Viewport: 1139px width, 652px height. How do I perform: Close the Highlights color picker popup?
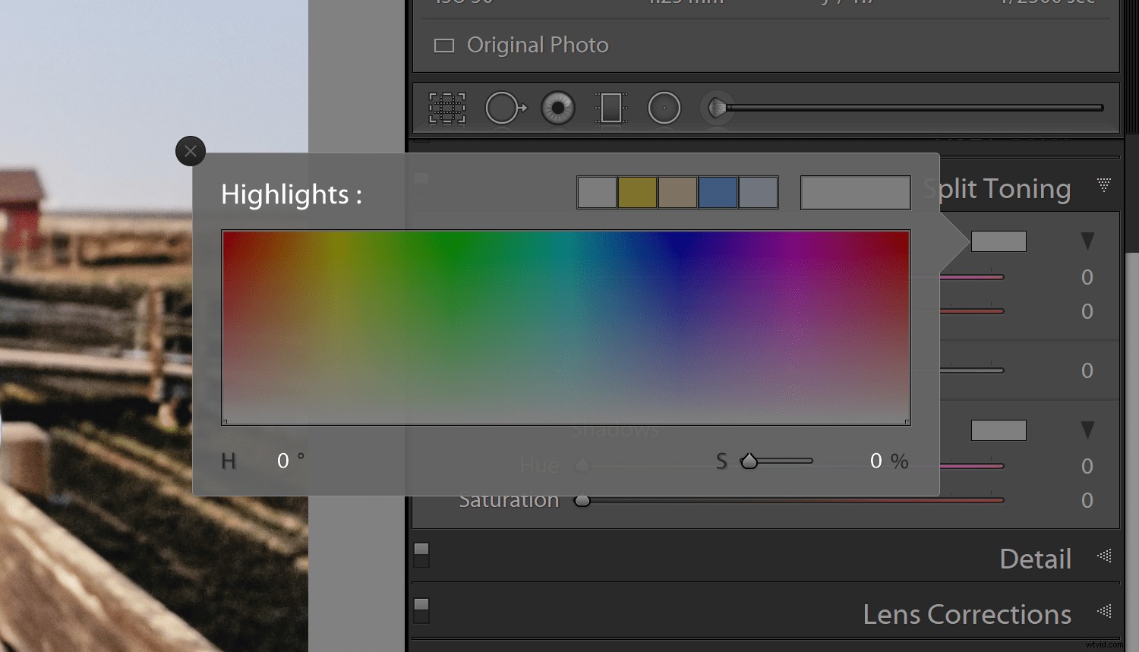(x=190, y=151)
